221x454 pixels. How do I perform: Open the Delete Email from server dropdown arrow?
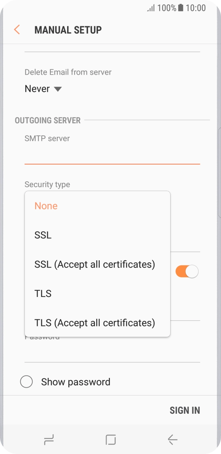tap(58, 89)
